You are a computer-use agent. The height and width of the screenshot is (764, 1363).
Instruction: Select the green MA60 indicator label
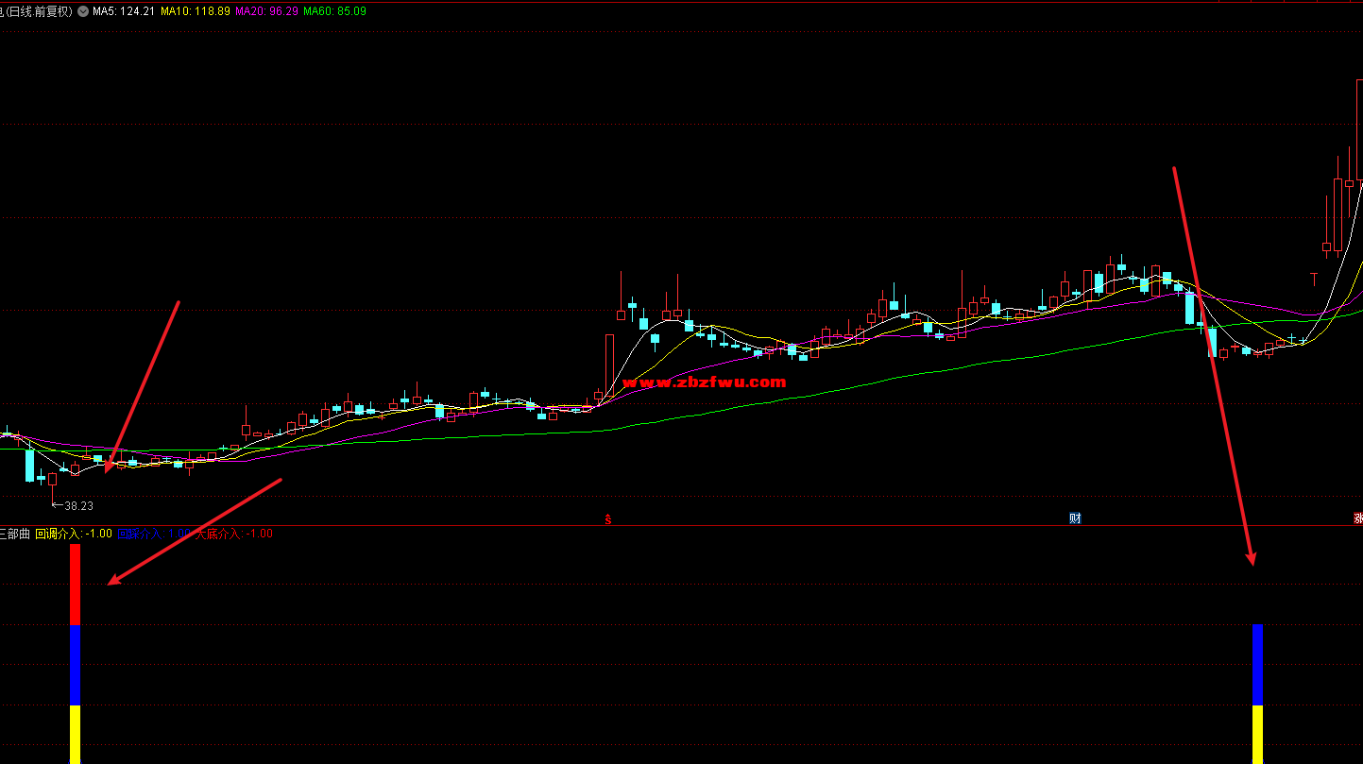point(334,11)
